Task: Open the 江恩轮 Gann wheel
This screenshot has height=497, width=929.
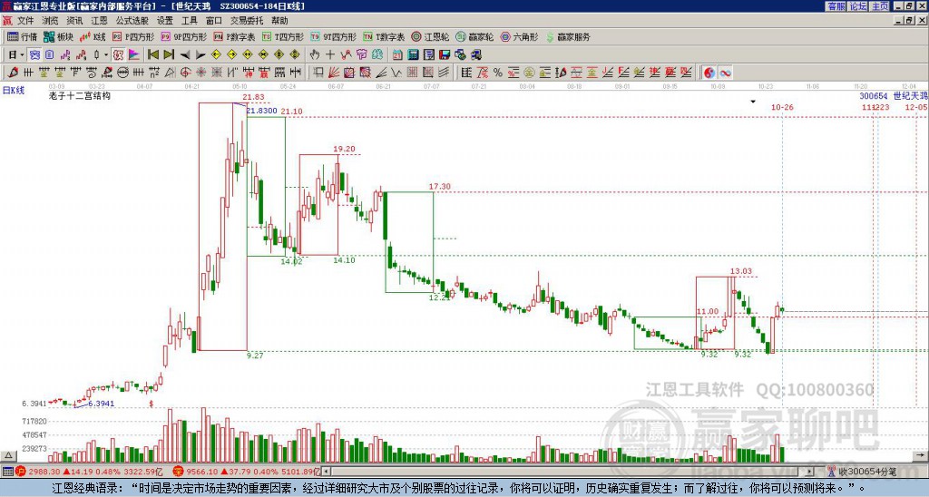Action: click(430, 36)
